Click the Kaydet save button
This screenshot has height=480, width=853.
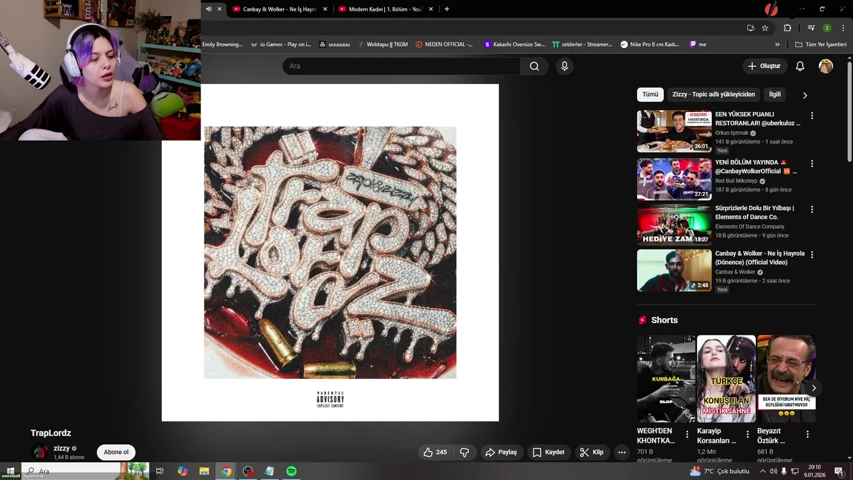[x=548, y=452]
